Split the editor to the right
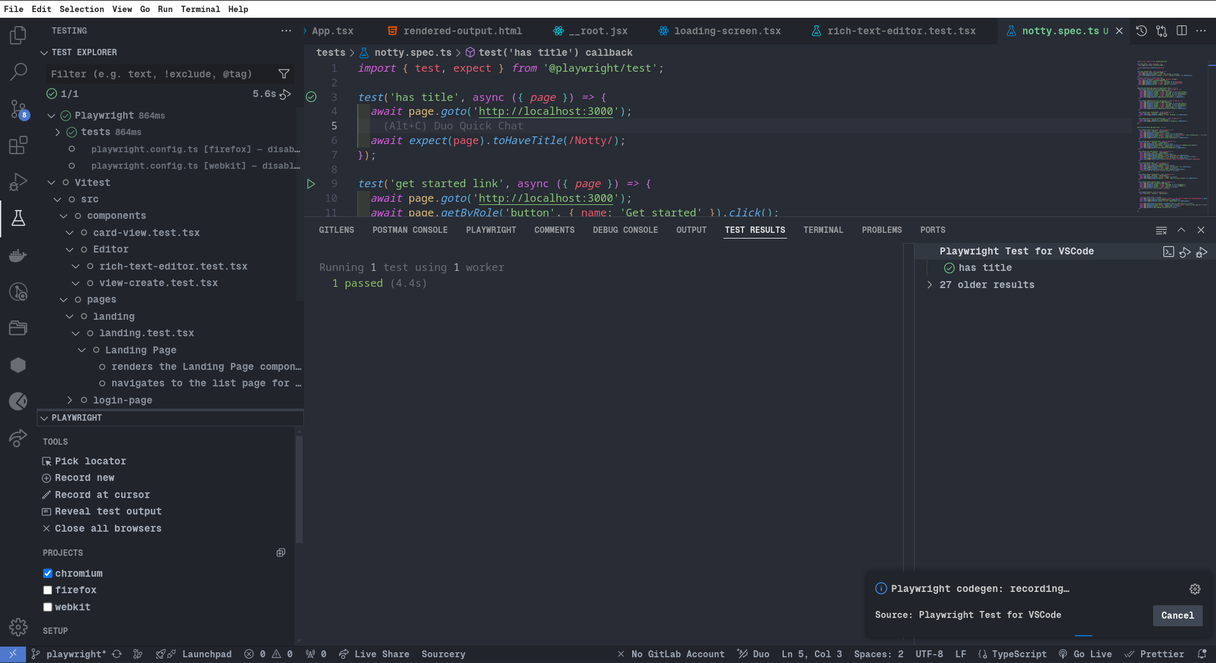The width and height of the screenshot is (1216, 663). 1182,31
